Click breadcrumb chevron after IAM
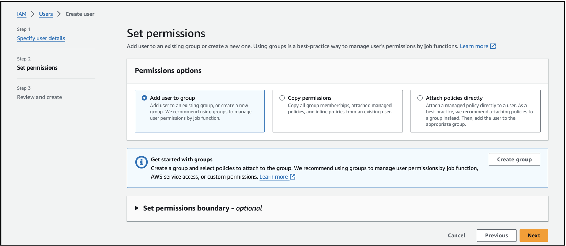 33,14
